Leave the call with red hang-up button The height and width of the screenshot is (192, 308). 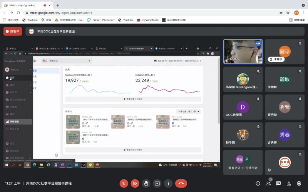click(x=181, y=184)
